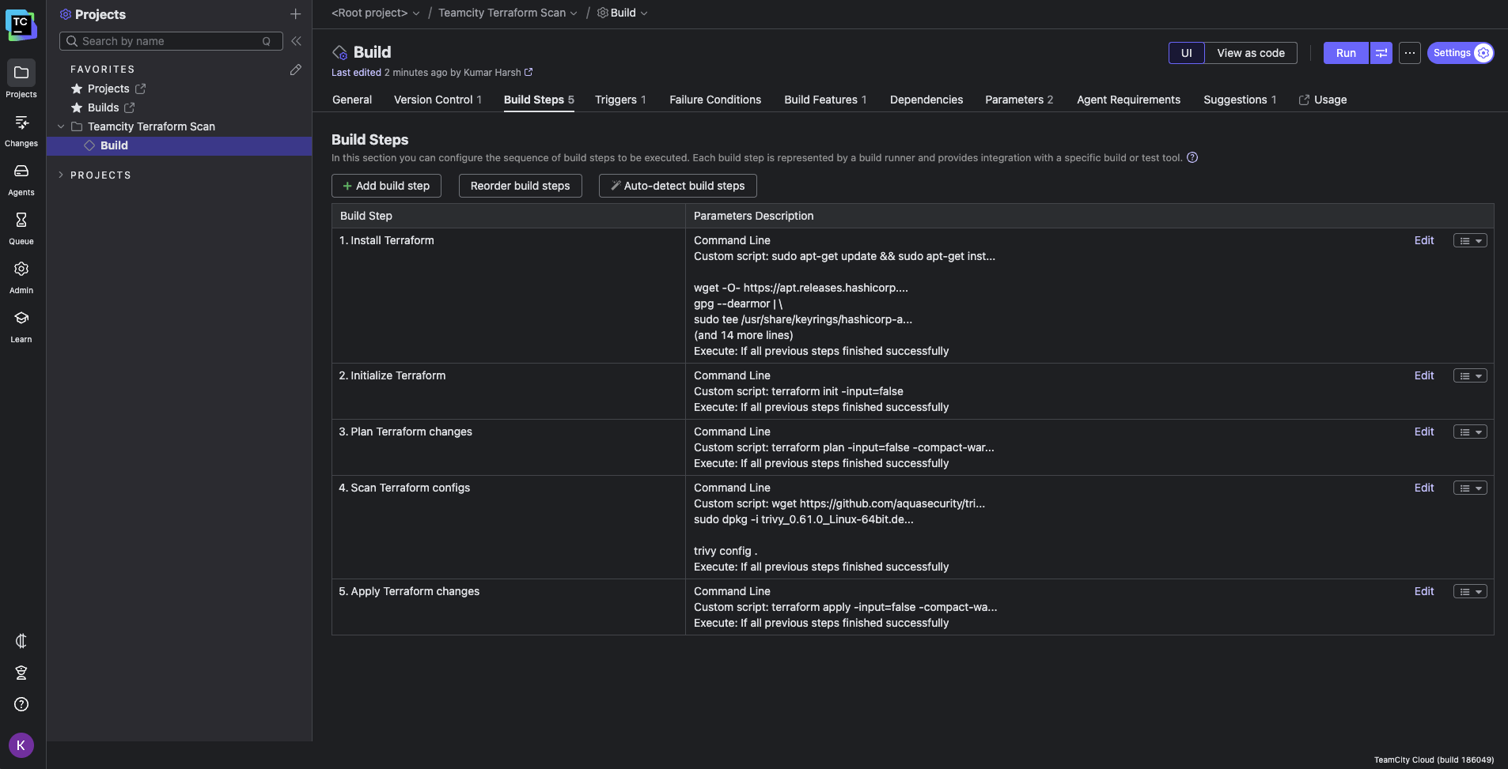Viewport: 1508px width, 769px height.
Task: Collapse the projects sidebar with the double-chevron
Action: tap(296, 41)
